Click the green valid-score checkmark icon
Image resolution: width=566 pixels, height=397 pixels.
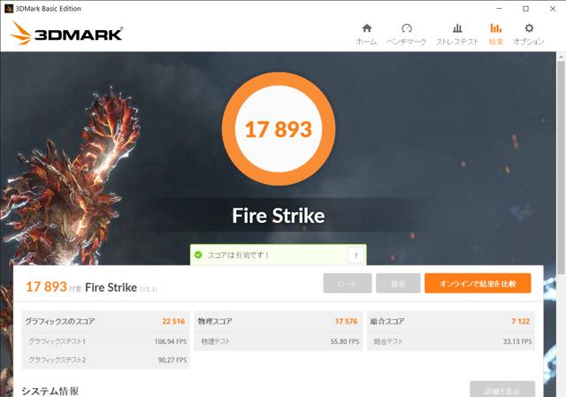coord(198,255)
